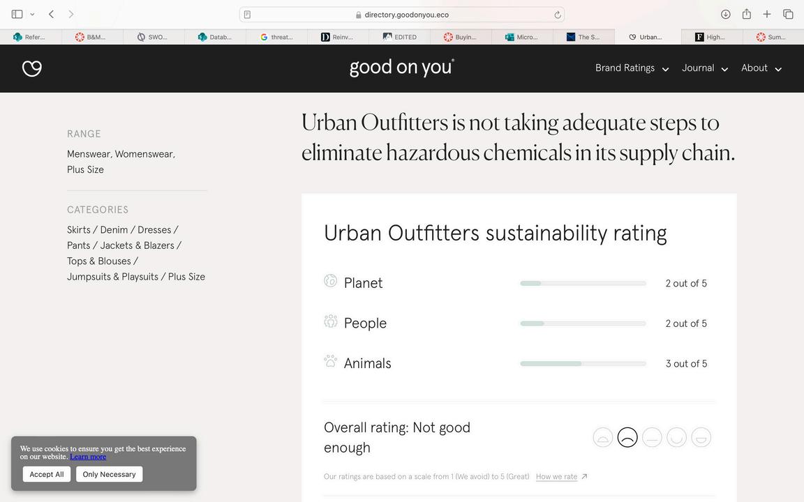Switch to the threat... Google tab
Image resolution: width=804 pixels, height=502 pixels.
tap(277, 37)
